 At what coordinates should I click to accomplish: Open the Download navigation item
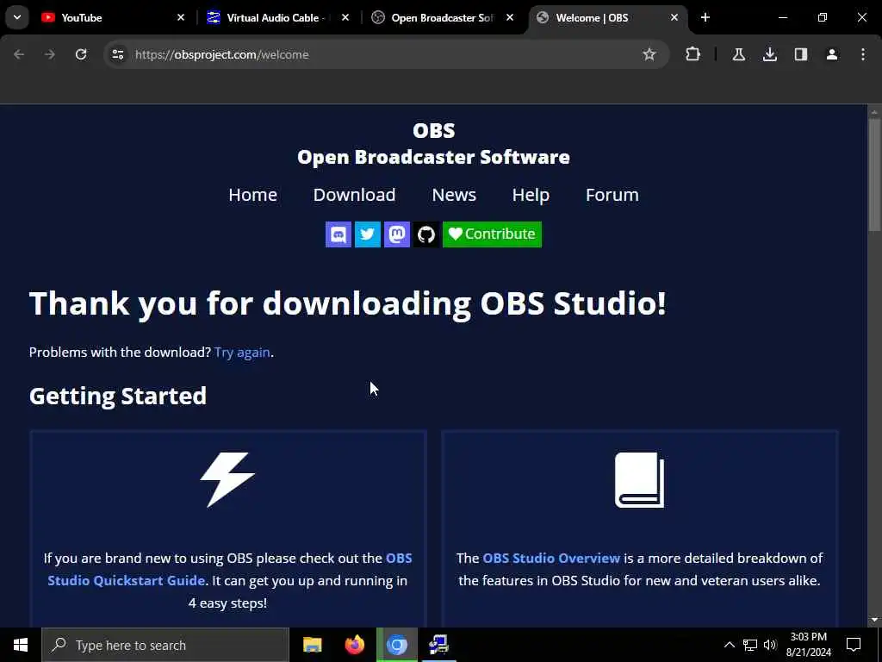coord(354,195)
